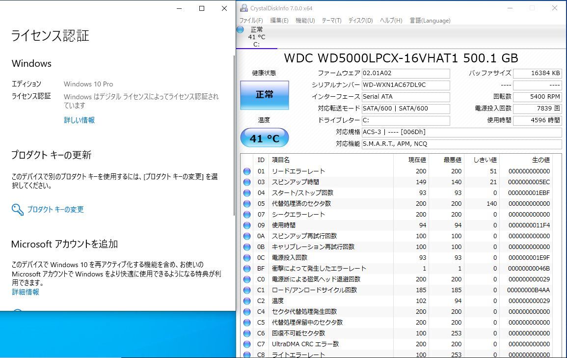Click the key icon beside プロダクト キーの変更
Image resolution: width=567 pixels, height=358 pixels.
[x=17, y=210]
